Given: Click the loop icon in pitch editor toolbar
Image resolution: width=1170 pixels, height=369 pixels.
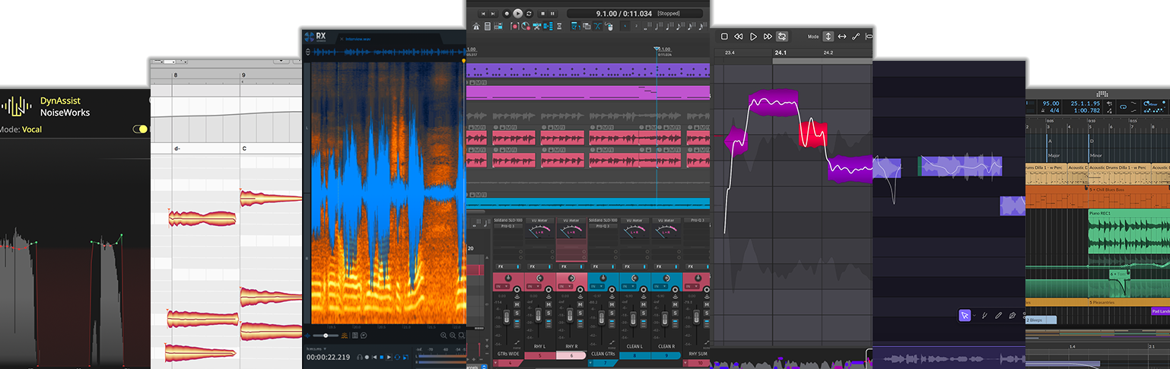Looking at the screenshot, I should pos(782,37).
